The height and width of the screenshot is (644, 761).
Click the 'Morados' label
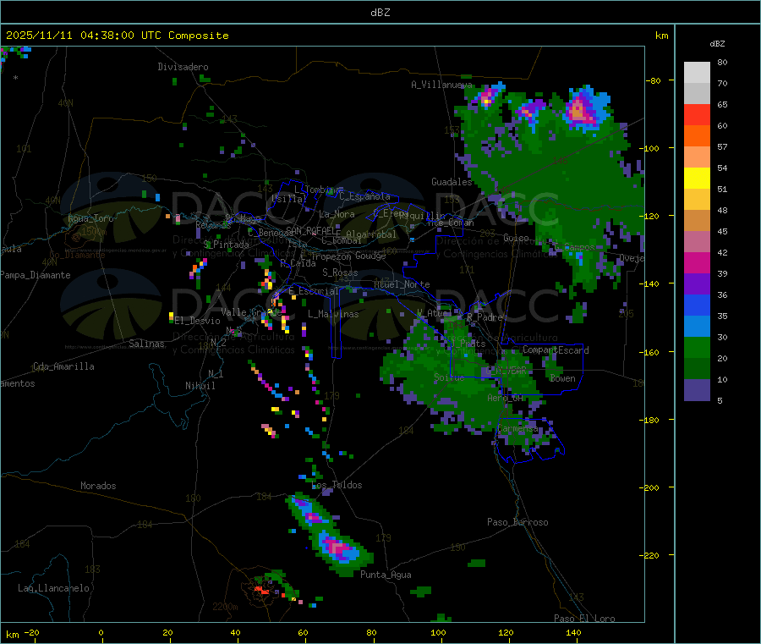tap(98, 486)
